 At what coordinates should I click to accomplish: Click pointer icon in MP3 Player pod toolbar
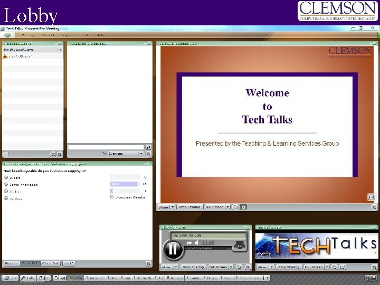coord(239,267)
